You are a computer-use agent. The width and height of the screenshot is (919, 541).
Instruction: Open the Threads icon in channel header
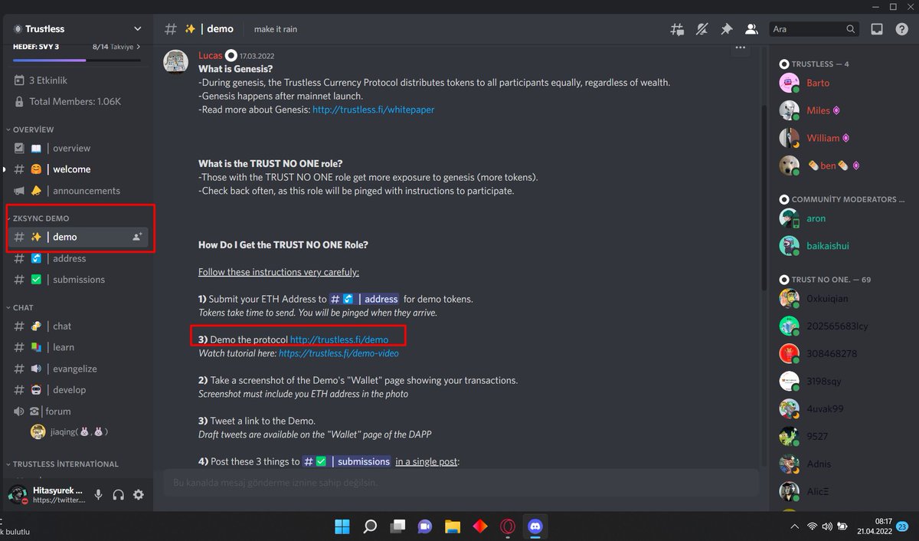tap(677, 29)
